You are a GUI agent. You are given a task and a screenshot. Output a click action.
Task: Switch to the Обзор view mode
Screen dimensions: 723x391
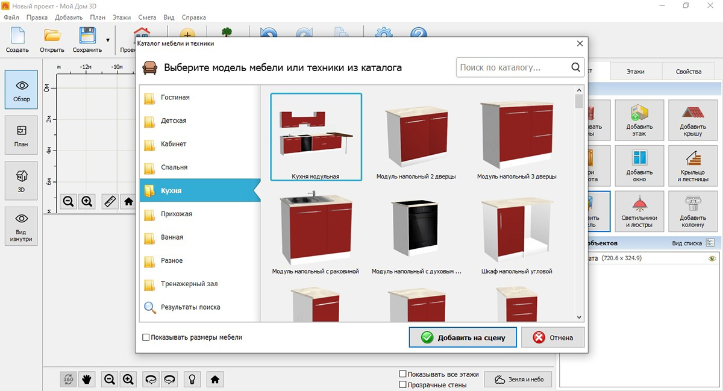[x=21, y=90]
